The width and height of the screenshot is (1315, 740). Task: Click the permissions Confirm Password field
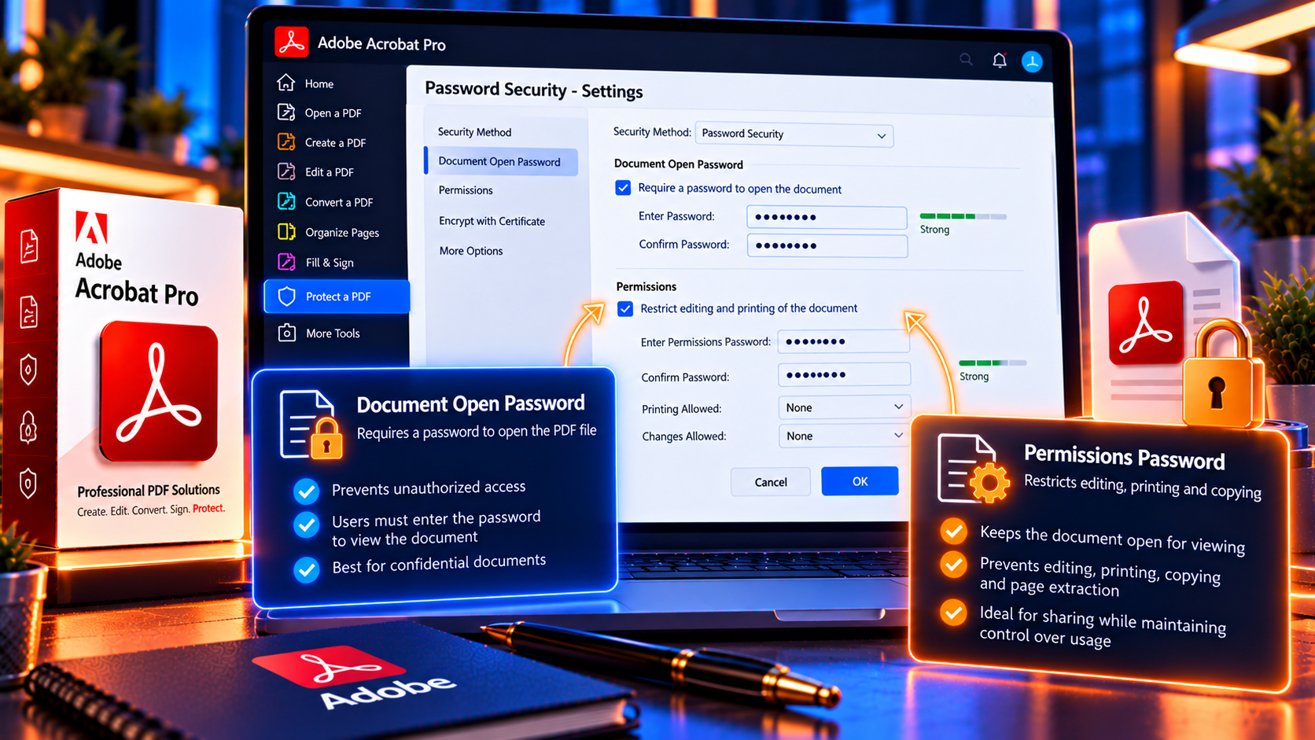[x=844, y=374]
